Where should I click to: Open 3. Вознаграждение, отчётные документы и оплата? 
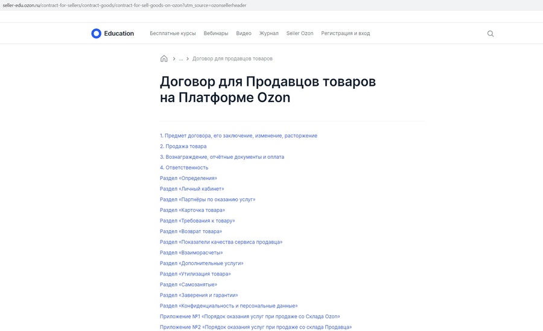click(x=221, y=157)
